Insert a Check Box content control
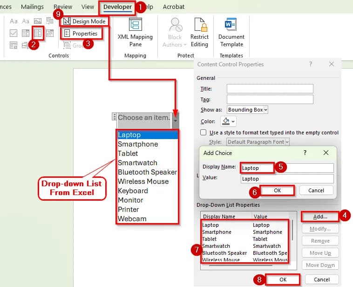This screenshot has height=287, width=353. pyautogui.click(x=14, y=33)
